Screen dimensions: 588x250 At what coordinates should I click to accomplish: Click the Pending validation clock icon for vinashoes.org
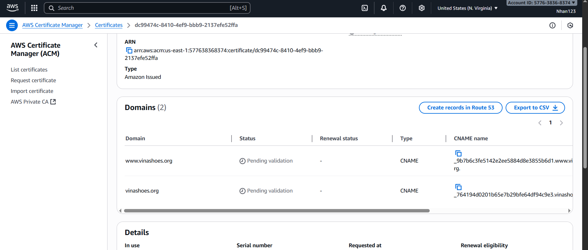click(x=243, y=191)
